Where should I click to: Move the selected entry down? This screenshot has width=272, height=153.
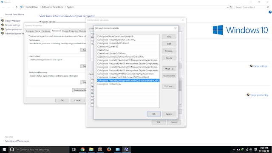[x=169, y=76]
